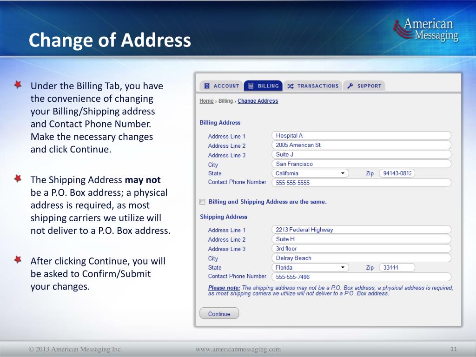Open the Transactions tab
This screenshot has width=476, height=357.
click(313, 86)
